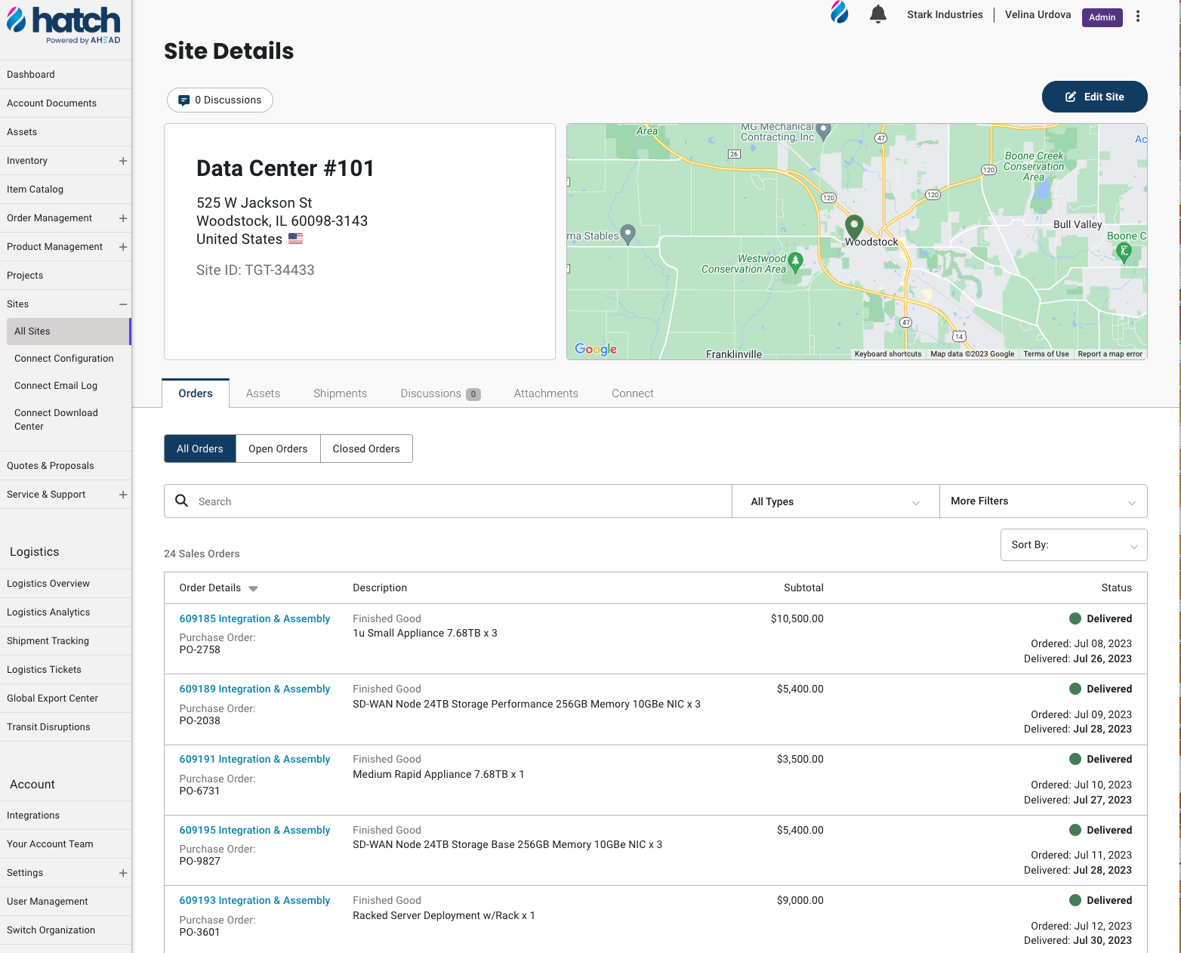1181x953 pixels.
Task: Open order 609185 Integration & Assembly
Action: click(254, 618)
